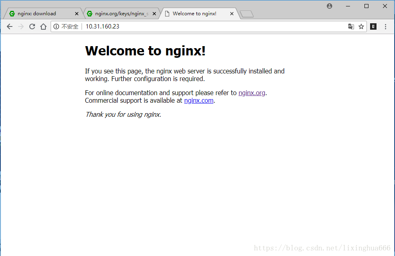Close the nginx: download tab

click(77, 14)
